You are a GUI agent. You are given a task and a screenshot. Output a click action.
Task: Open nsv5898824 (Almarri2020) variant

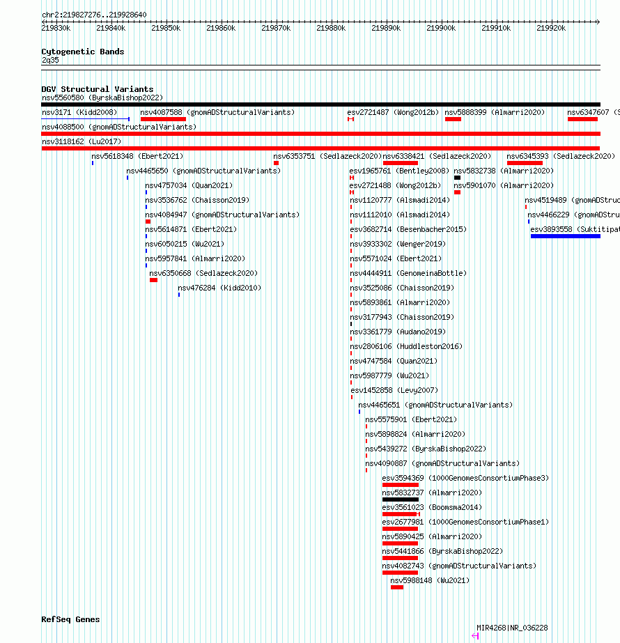[x=415, y=434]
